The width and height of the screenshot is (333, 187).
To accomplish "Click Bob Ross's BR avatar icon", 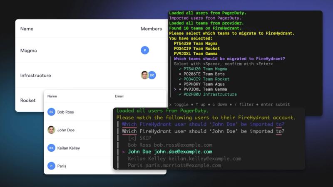I will click(51, 112).
